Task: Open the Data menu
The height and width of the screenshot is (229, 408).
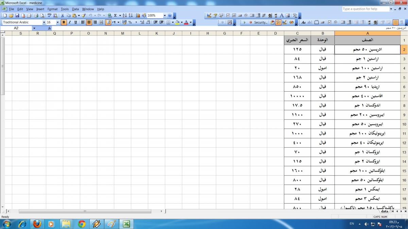Action: (x=75, y=9)
